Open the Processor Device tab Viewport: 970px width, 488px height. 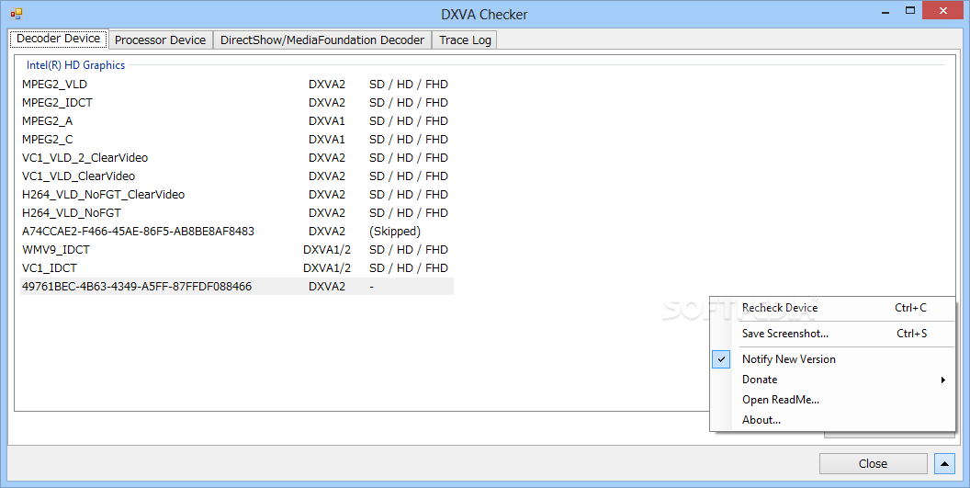[x=160, y=40]
